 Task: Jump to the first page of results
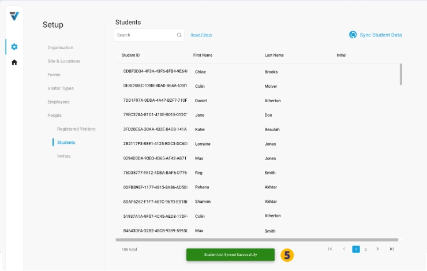point(330,249)
